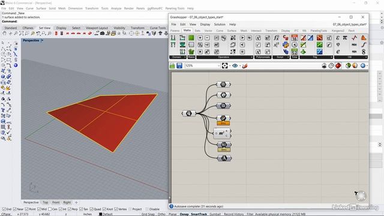Click the Rhino Command input line
This screenshot has height=216, width=384.
coord(191,22)
